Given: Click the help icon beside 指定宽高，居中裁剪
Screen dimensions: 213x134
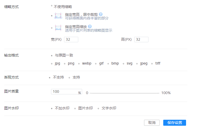Looking at the screenshot, I should click(101, 14).
